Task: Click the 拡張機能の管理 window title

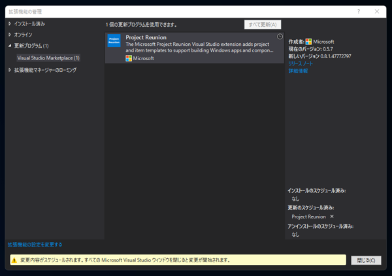Action: click(x=25, y=12)
